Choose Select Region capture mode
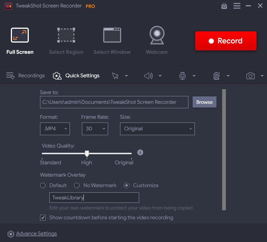Screen dimensions: 267x242 click(x=66, y=41)
